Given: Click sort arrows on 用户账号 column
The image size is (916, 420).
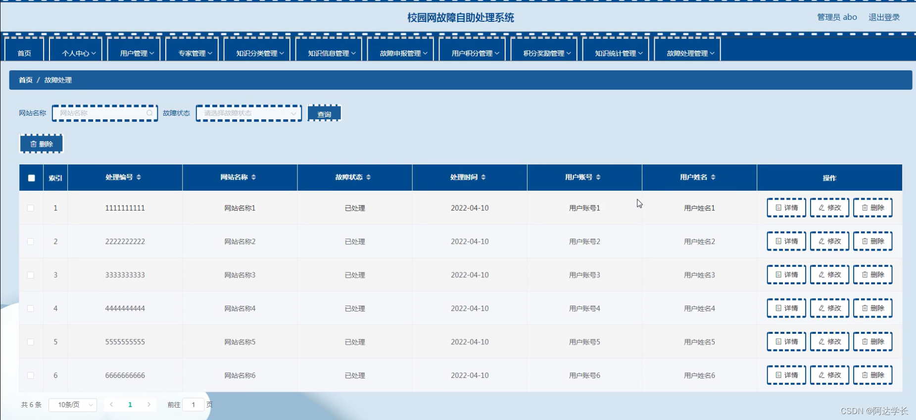Looking at the screenshot, I should coord(598,177).
